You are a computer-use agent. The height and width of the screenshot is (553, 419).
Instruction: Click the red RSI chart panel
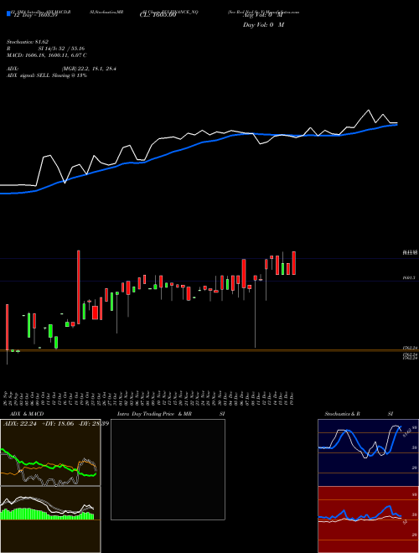[x=368, y=519]
